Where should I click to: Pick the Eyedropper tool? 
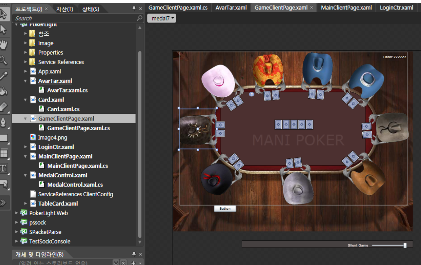click(3, 76)
